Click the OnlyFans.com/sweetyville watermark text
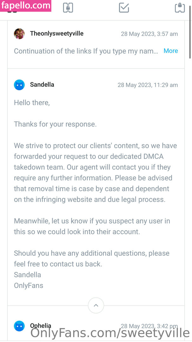The width and height of the screenshot is (192, 342). (x=110, y=333)
